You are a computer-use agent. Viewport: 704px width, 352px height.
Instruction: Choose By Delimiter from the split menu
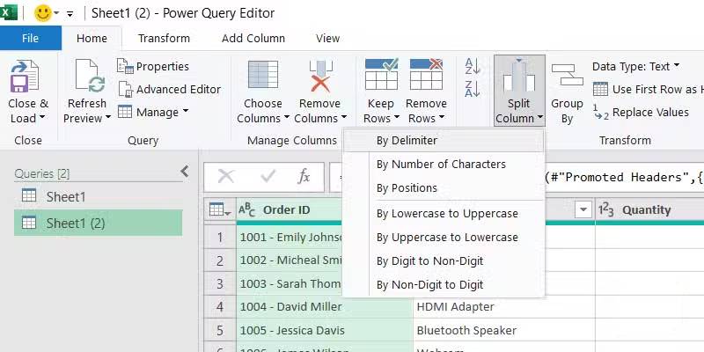tap(407, 140)
